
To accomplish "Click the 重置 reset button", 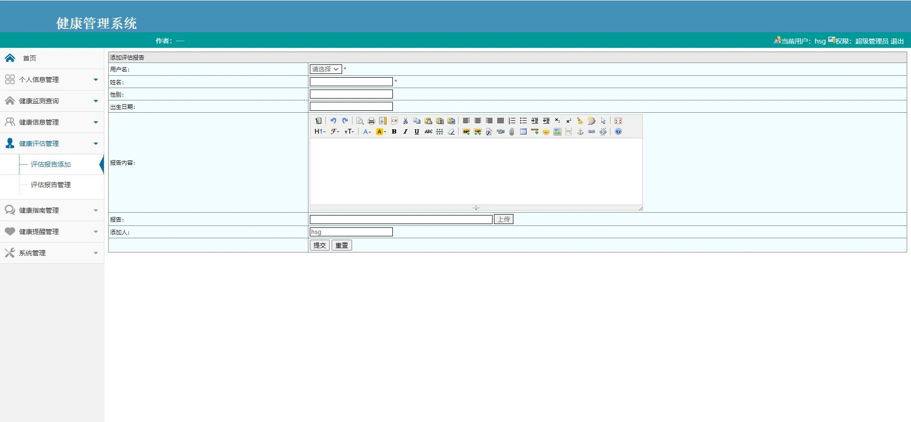I will 342,245.
